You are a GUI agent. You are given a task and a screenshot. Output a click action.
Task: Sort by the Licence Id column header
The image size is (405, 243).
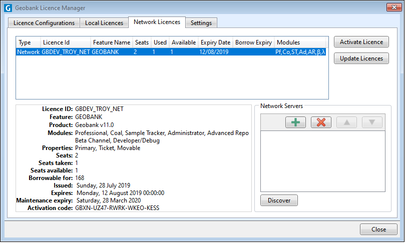(x=66, y=42)
